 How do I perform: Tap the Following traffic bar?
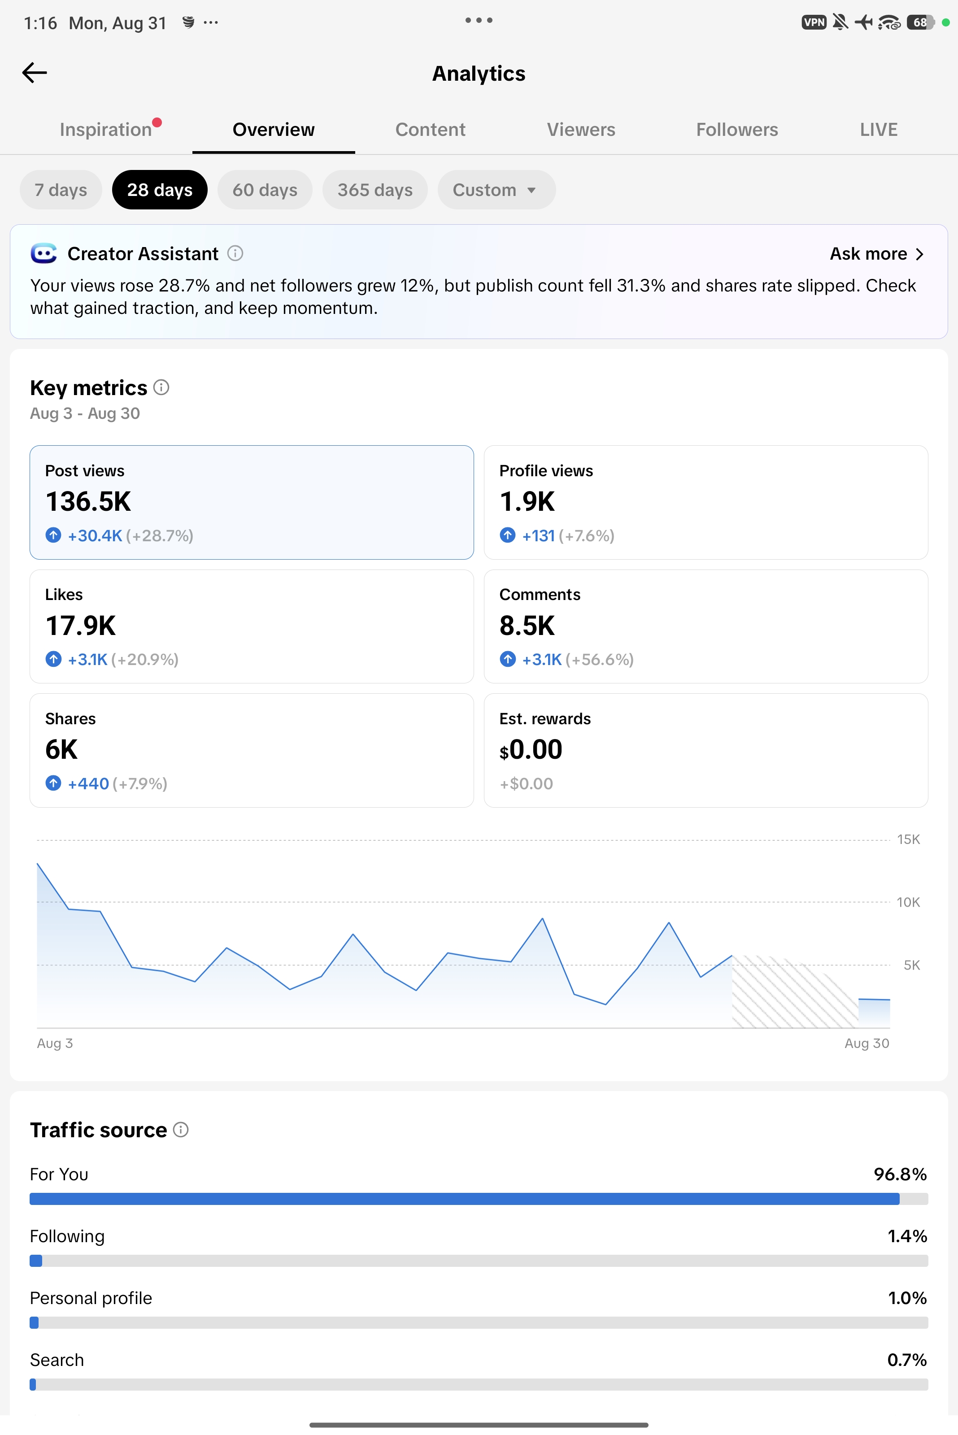[479, 1260]
